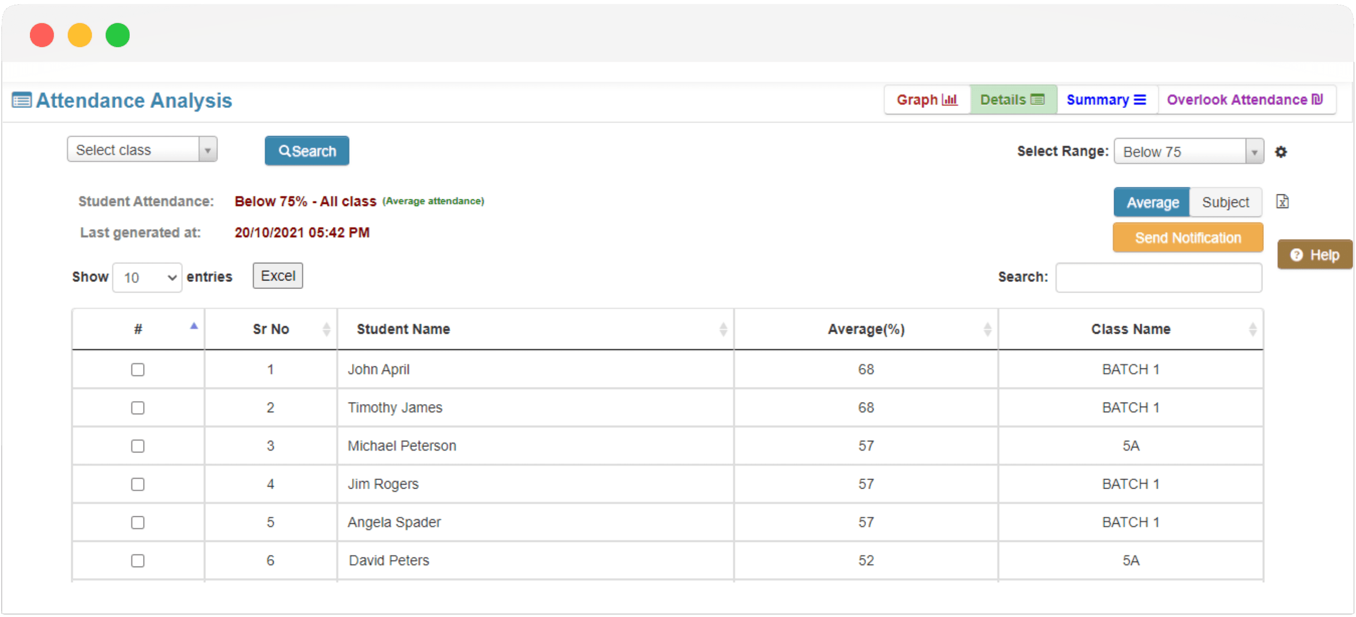
Task: Click into the table Search field
Action: (1158, 278)
